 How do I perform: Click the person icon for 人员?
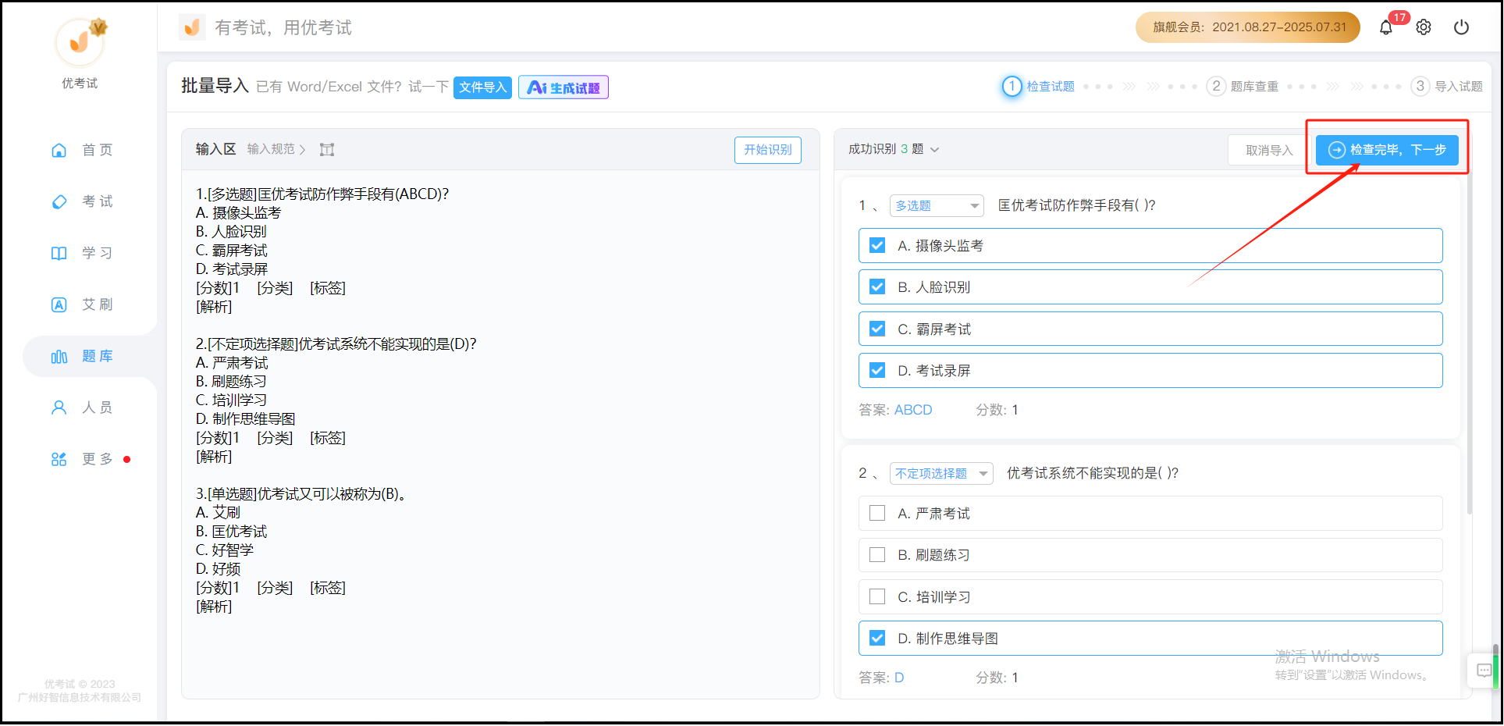point(59,407)
